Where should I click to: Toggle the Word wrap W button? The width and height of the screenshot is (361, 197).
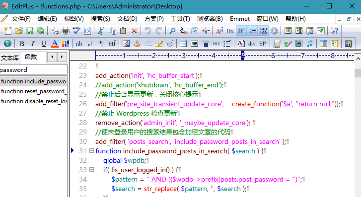pos(241,31)
